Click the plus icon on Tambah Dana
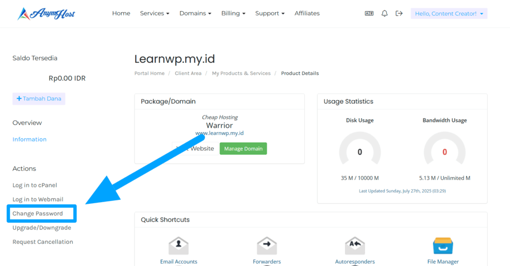 click(x=19, y=98)
